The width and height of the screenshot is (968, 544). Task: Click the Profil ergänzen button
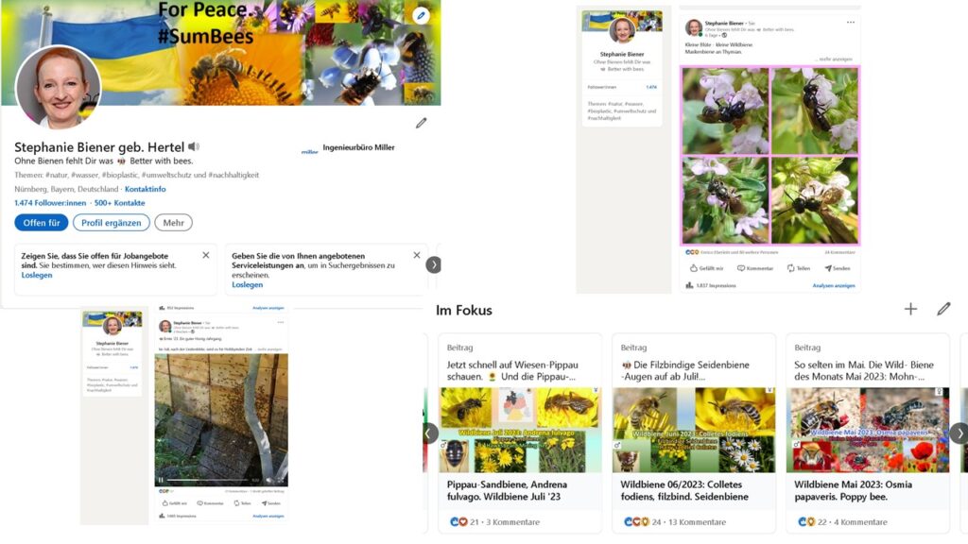[112, 223]
